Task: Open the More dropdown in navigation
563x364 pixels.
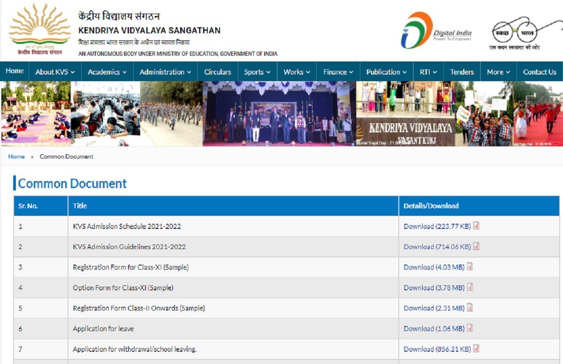Action: click(498, 72)
